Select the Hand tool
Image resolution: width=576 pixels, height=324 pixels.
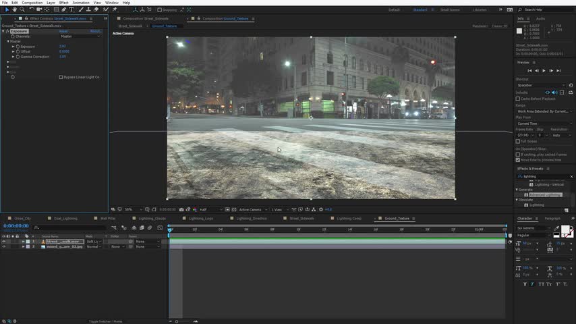point(14,9)
